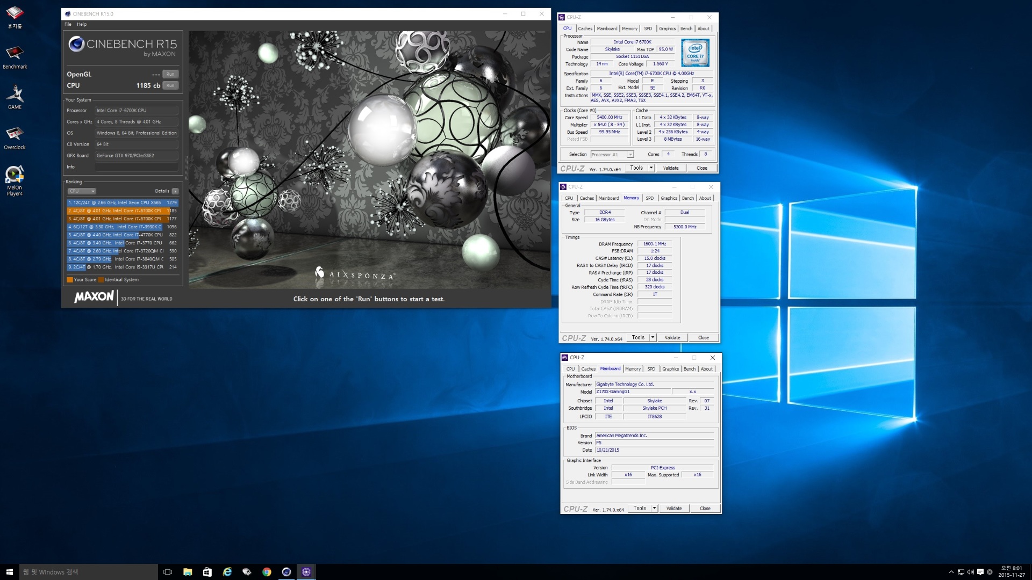Viewport: 1032px width, 580px height.
Task: Open the GAME desktop shortcut
Action: pyautogui.click(x=15, y=97)
